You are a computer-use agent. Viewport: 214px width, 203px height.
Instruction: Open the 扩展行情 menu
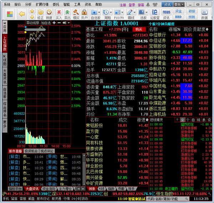click(x=42, y=5)
